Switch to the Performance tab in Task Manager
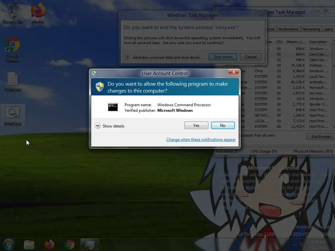This screenshot has width=335, height=251. [289, 29]
